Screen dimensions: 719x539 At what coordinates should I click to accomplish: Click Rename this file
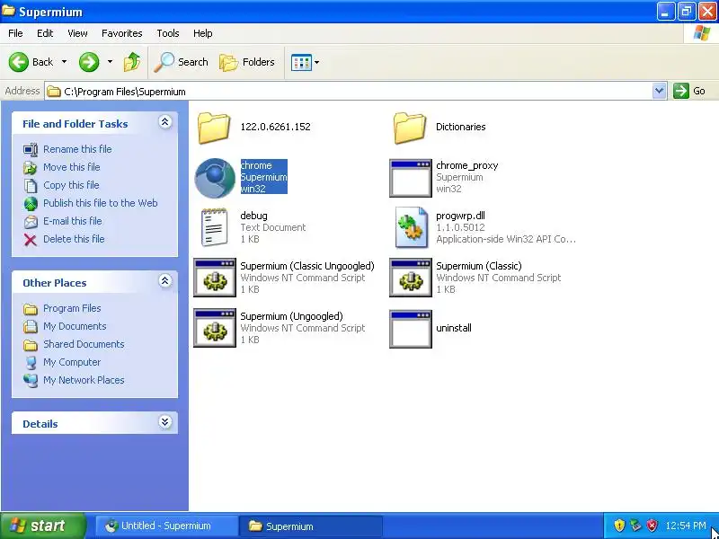pos(77,149)
